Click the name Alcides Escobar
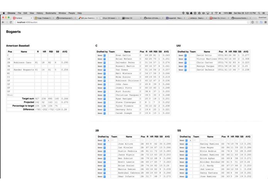Viewport: 268px width, 190px height. [x=210, y=162]
